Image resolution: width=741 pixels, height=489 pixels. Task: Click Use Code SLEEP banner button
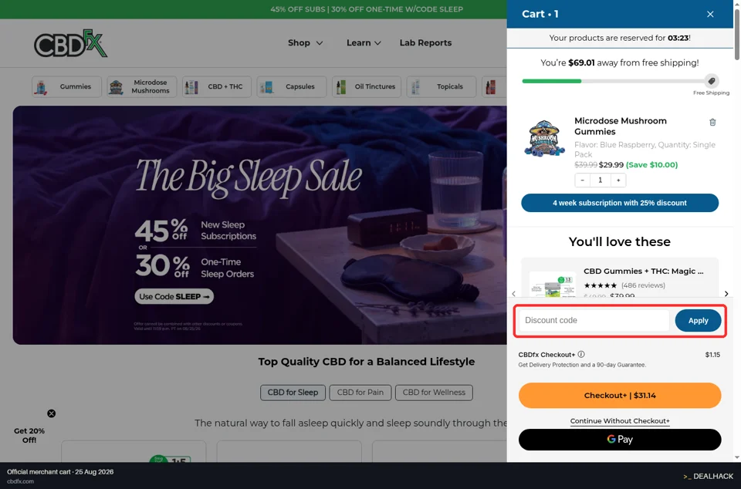[174, 296]
